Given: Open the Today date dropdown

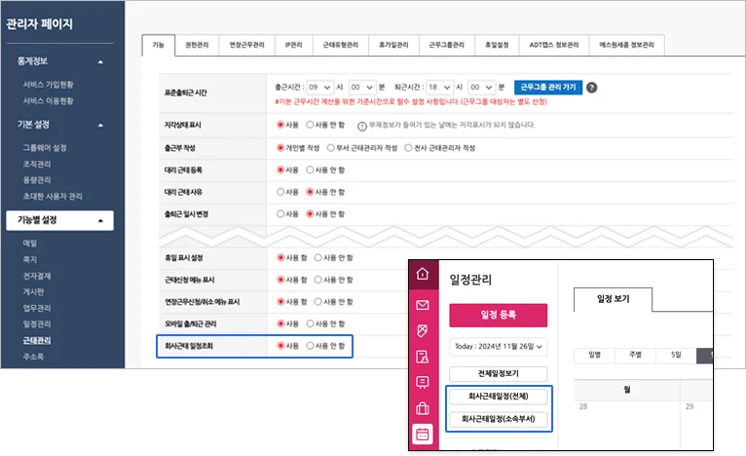Looking at the screenshot, I should pyautogui.click(x=499, y=346).
